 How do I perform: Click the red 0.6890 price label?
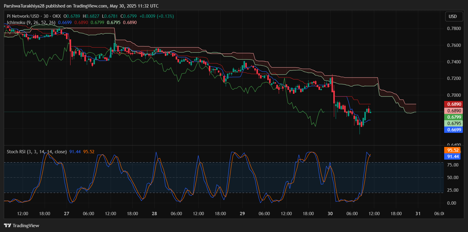tap(454, 104)
